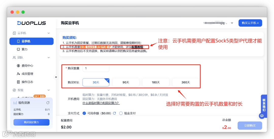
Task: Select the 360天 duration option
Action: (185, 82)
